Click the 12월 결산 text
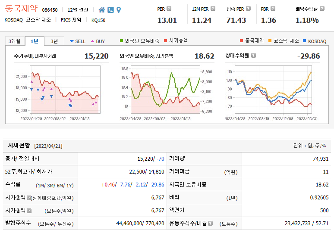This screenshot has height=233, width=334. 78,10
